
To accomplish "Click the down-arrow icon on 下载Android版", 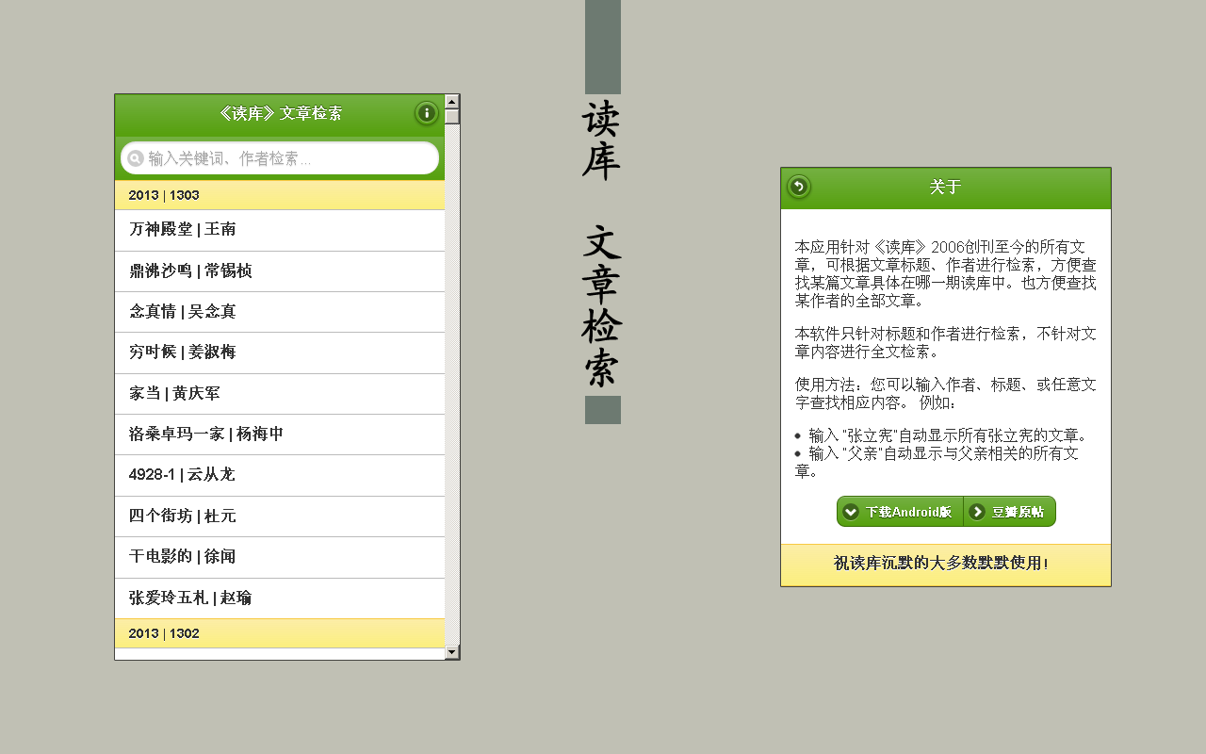I will pos(849,511).
